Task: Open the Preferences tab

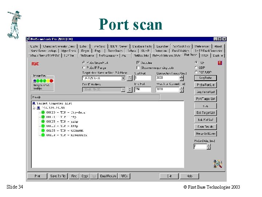Action: tap(202, 46)
